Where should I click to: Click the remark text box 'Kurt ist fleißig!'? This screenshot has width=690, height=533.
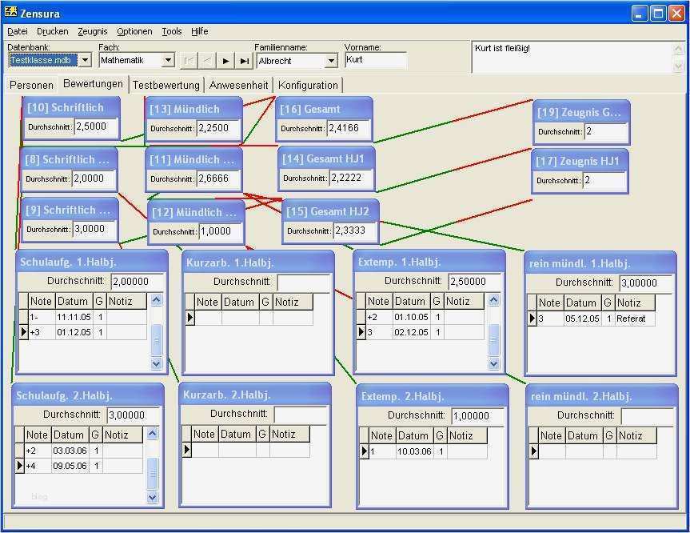click(x=572, y=56)
